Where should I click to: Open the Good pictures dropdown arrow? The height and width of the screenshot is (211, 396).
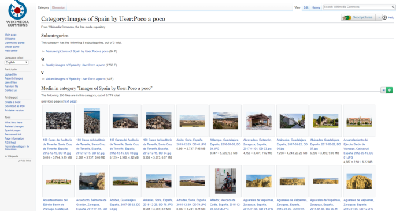pos(379,17)
